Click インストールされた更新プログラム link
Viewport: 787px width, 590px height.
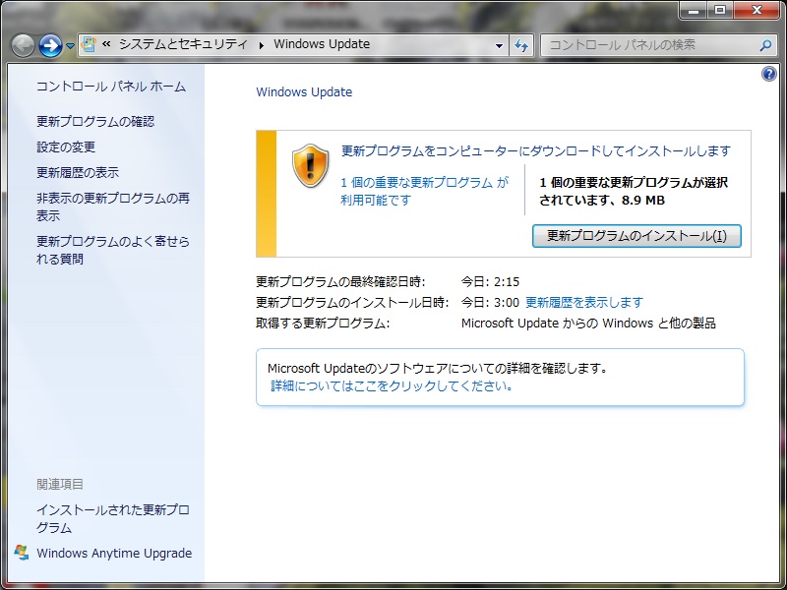point(113,519)
